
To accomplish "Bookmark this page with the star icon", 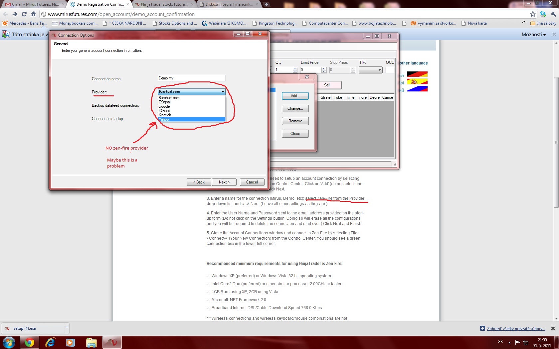I will click(x=533, y=14).
